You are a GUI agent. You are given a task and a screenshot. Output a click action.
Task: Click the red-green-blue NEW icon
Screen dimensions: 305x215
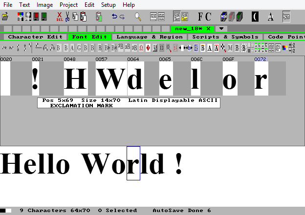[x=21, y=16]
